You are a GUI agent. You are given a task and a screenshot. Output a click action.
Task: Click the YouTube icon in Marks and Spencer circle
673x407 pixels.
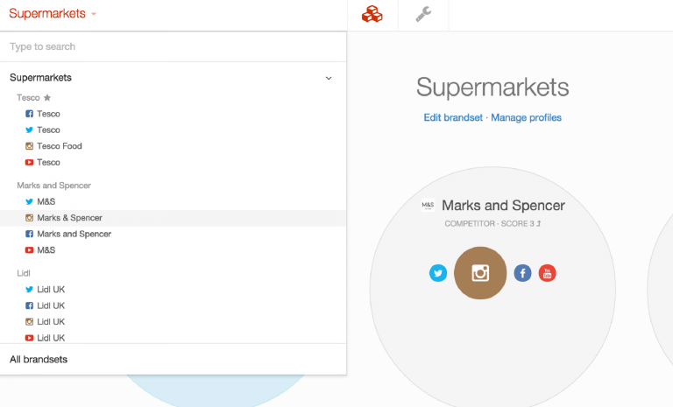pyautogui.click(x=547, y=273)
